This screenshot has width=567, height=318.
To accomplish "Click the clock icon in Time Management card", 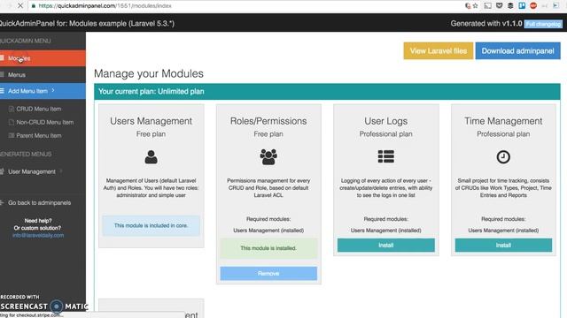I will coord(503,157).
